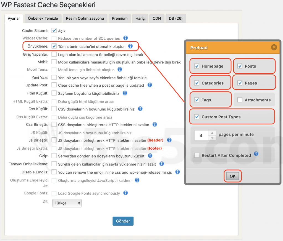Click the pages per minute number field
The width and height of the screenshot is (283, 241).
[x=201, y=135]
